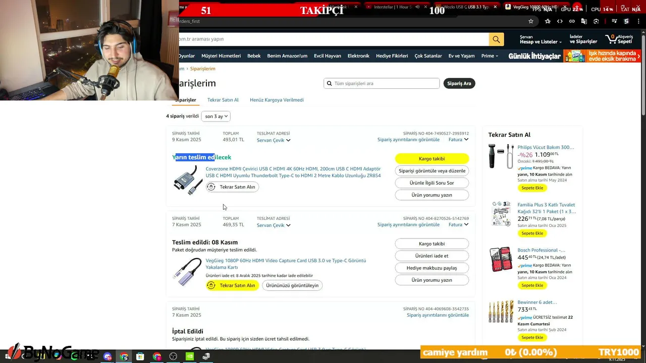The image size is (646, 363).
Task: Click Hediye makbuzu paylaş button
Action: (x=432, y=268)
